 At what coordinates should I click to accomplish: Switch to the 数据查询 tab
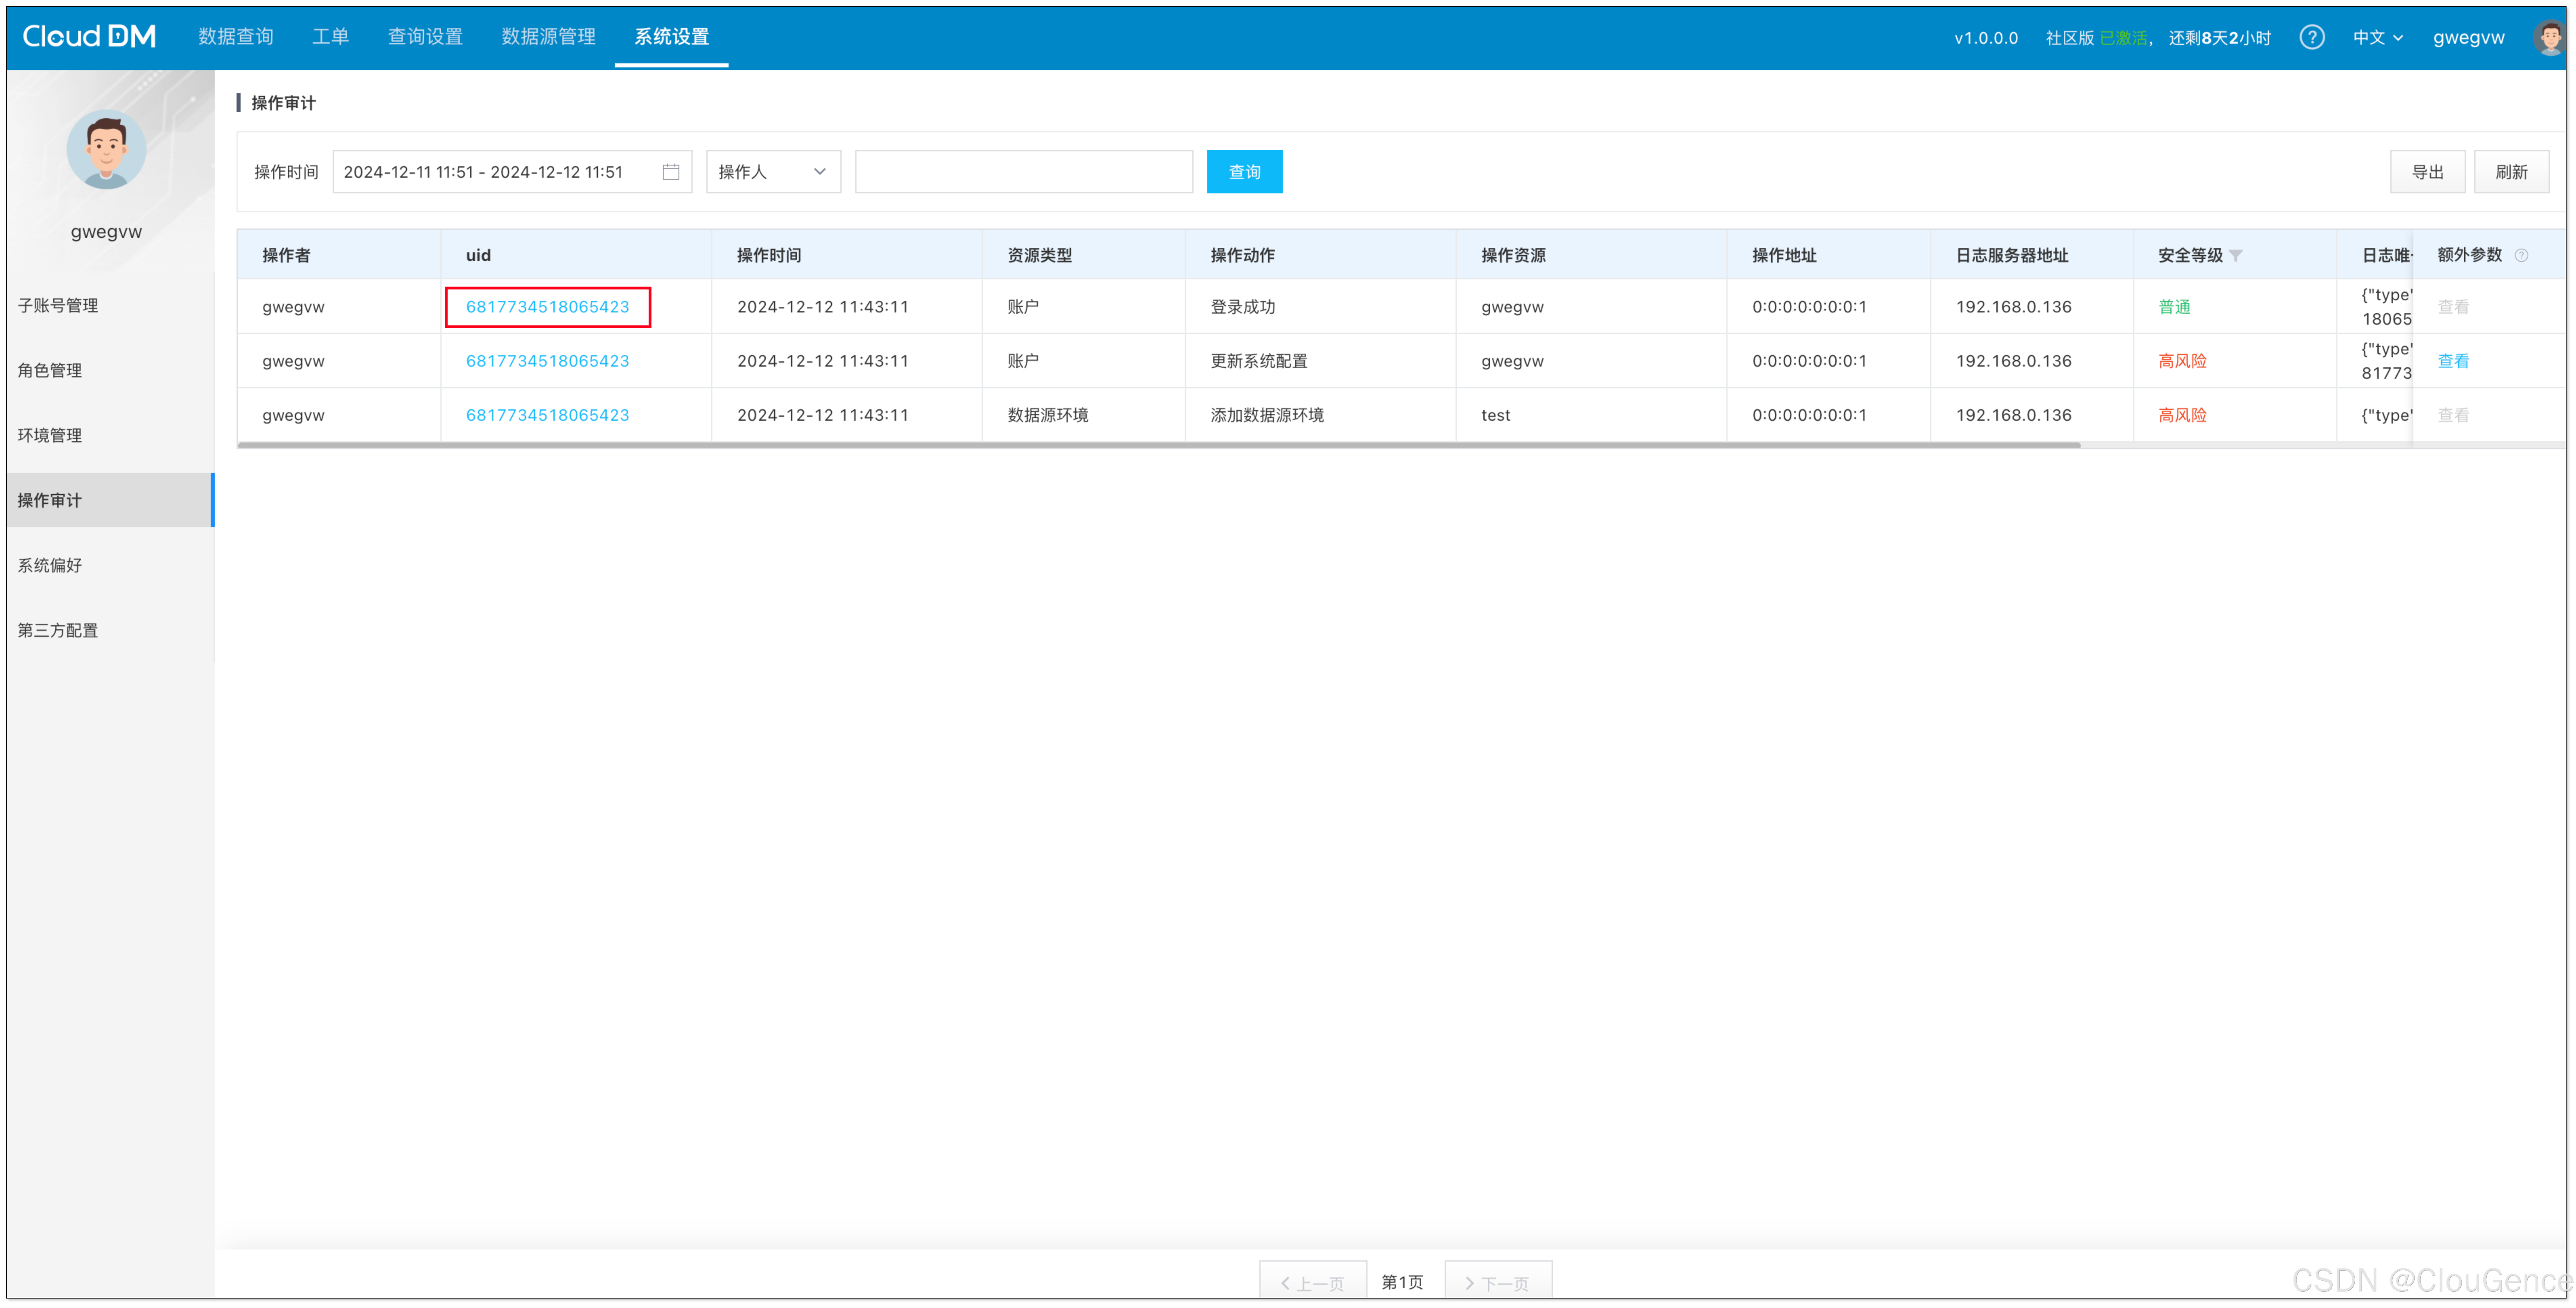pos(236,37)
